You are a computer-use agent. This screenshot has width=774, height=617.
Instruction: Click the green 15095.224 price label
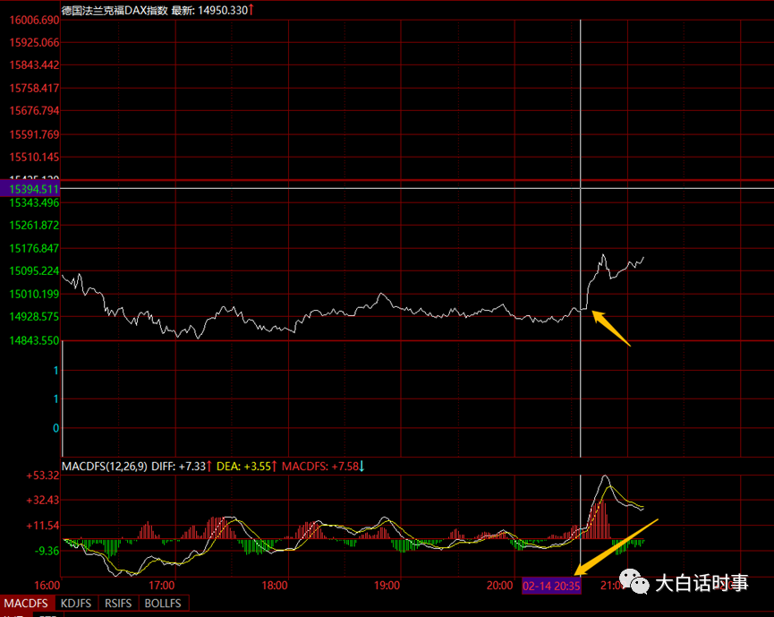[x=34, y=271]
